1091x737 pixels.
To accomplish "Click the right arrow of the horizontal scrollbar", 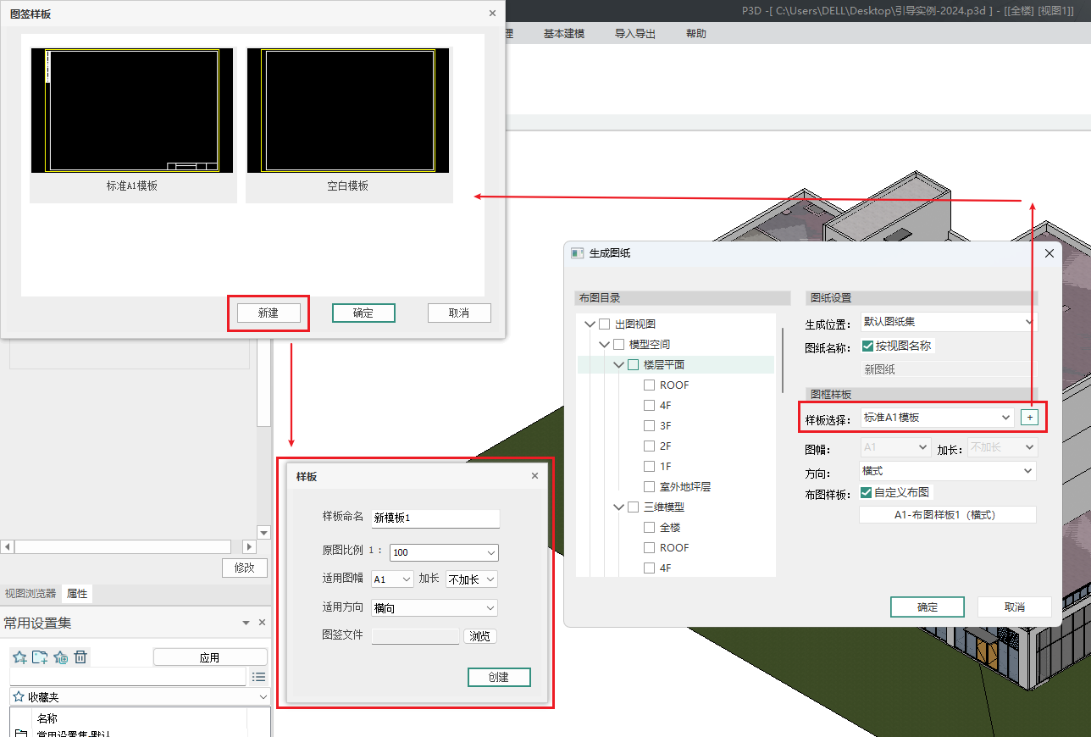I will 249,547.
